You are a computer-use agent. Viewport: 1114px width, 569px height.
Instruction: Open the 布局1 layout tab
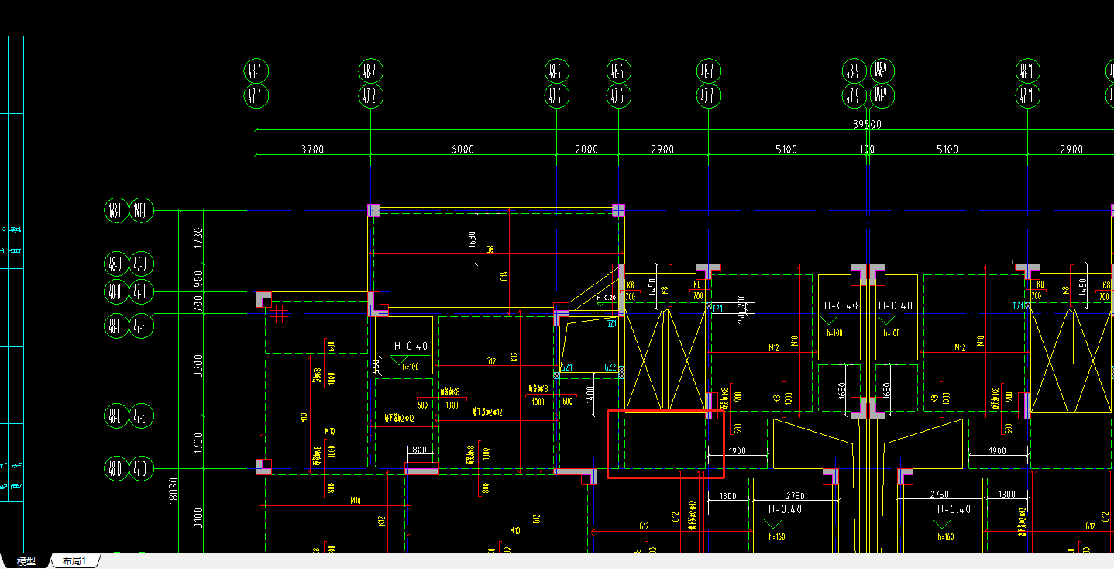tap(74, 561)
